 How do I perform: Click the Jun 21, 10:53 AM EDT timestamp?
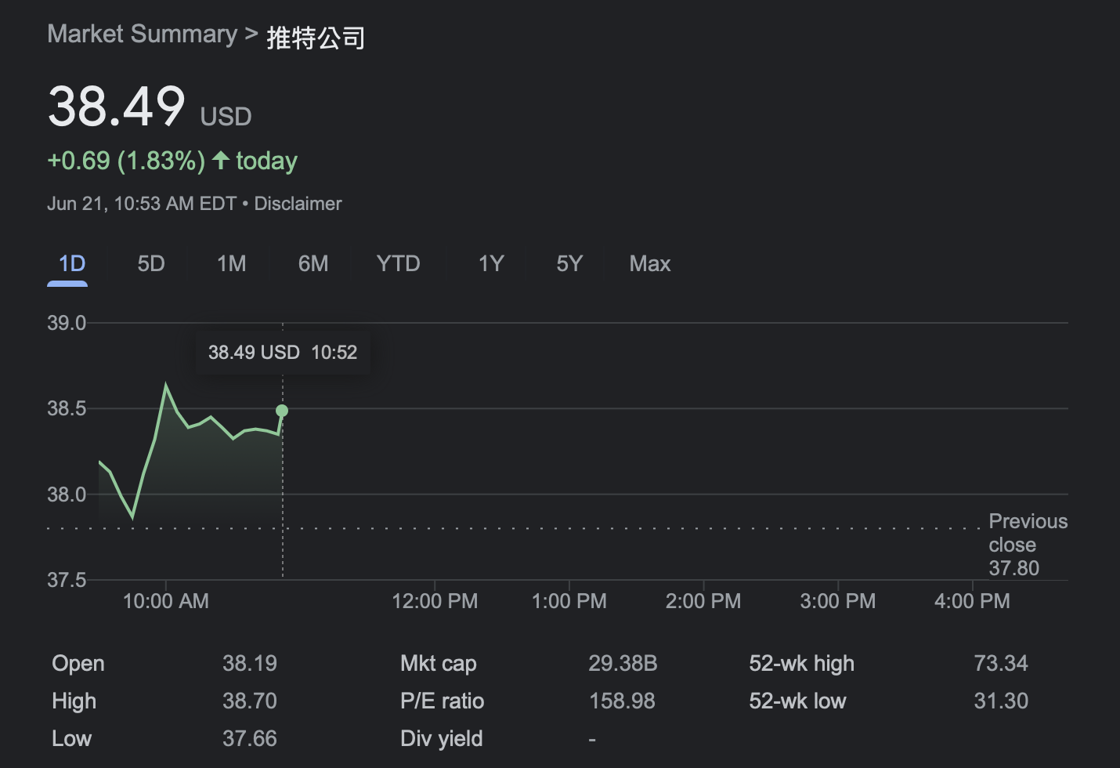pyautogui.click(x=142, y=204)
